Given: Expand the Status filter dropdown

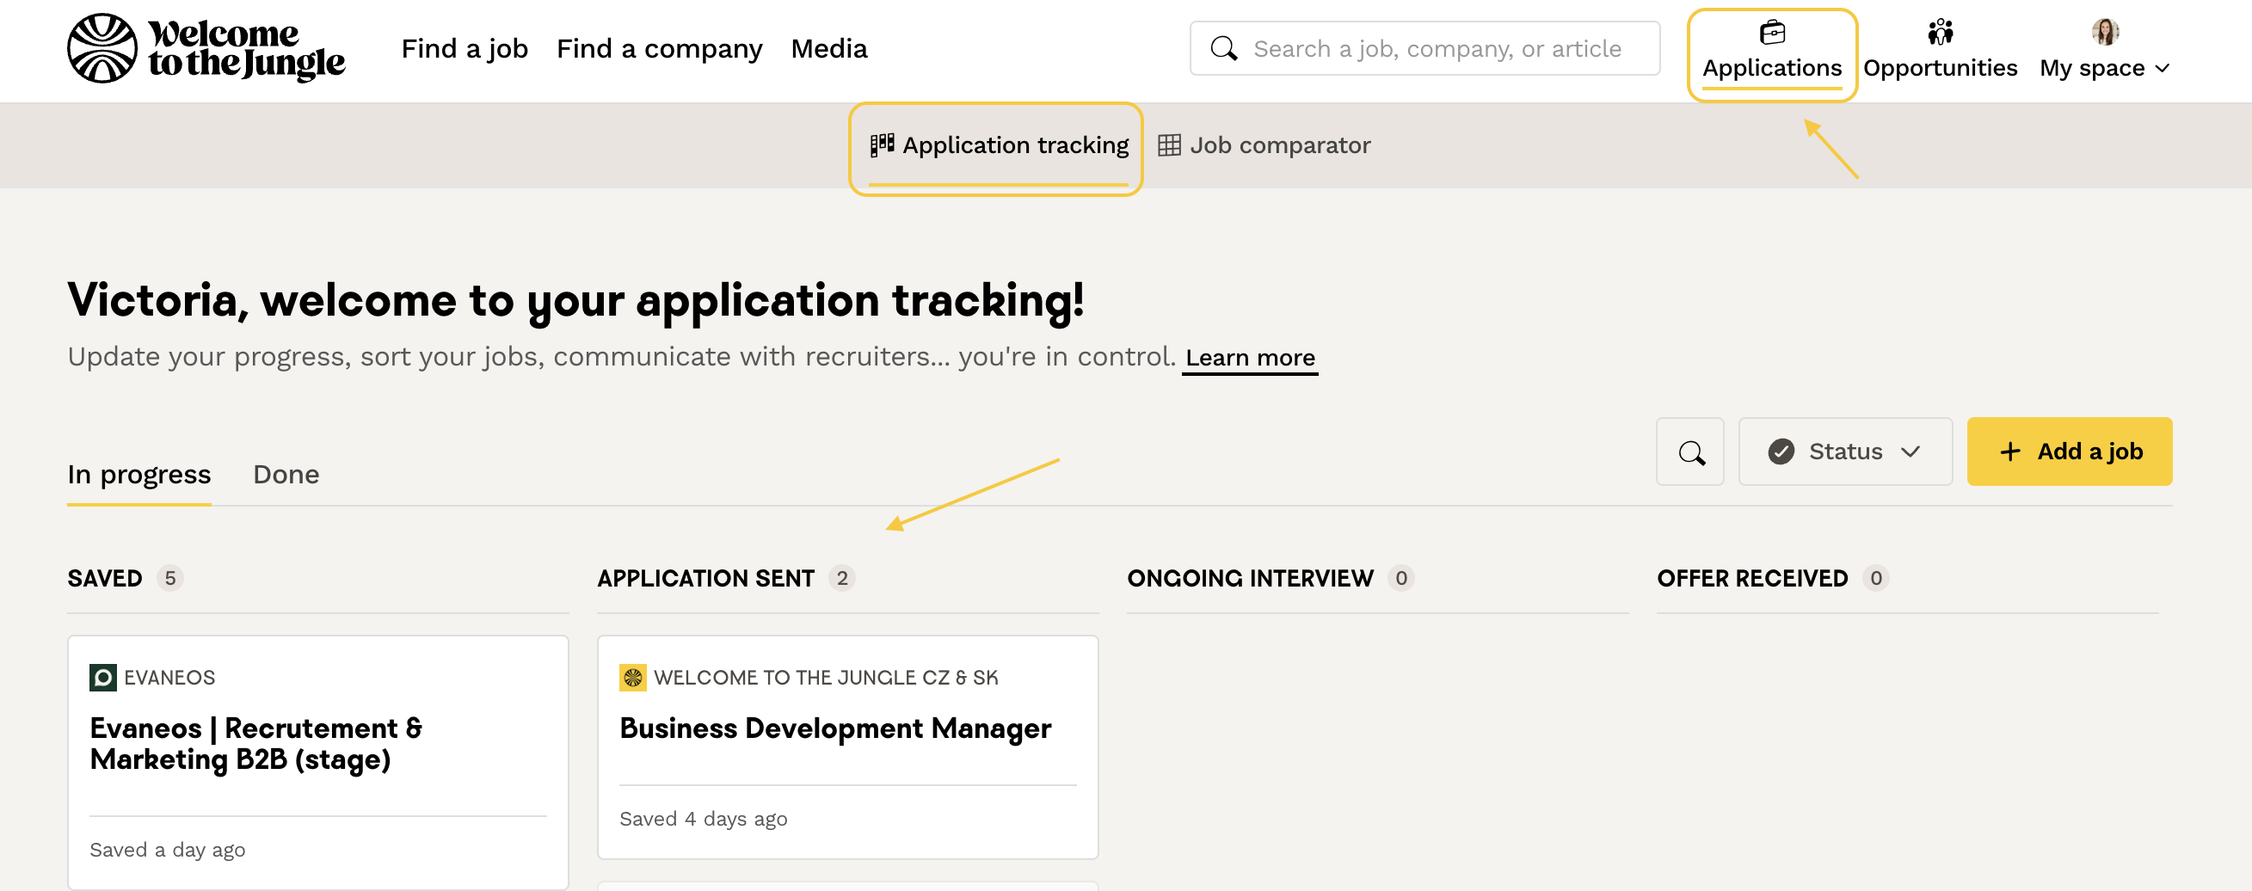Looking at the screenshot, I should coord(1844,452).
